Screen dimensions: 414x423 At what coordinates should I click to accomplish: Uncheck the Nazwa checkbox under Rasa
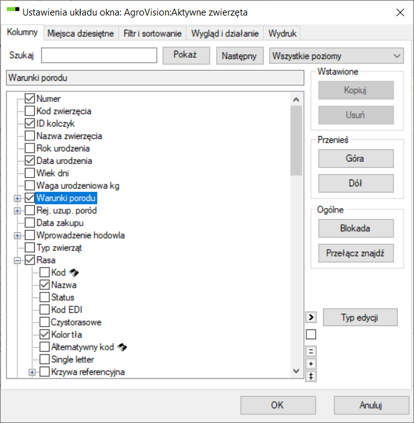coord(45,284)
